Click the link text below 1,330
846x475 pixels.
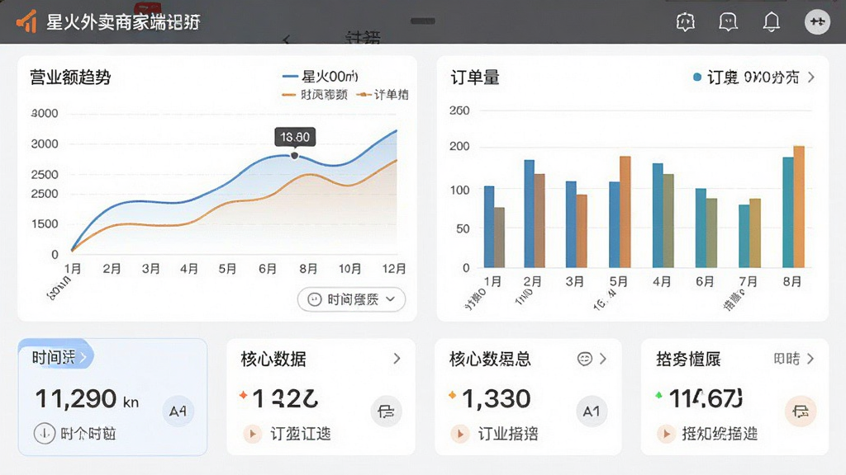pyautogui.click(x=508, y=434)
